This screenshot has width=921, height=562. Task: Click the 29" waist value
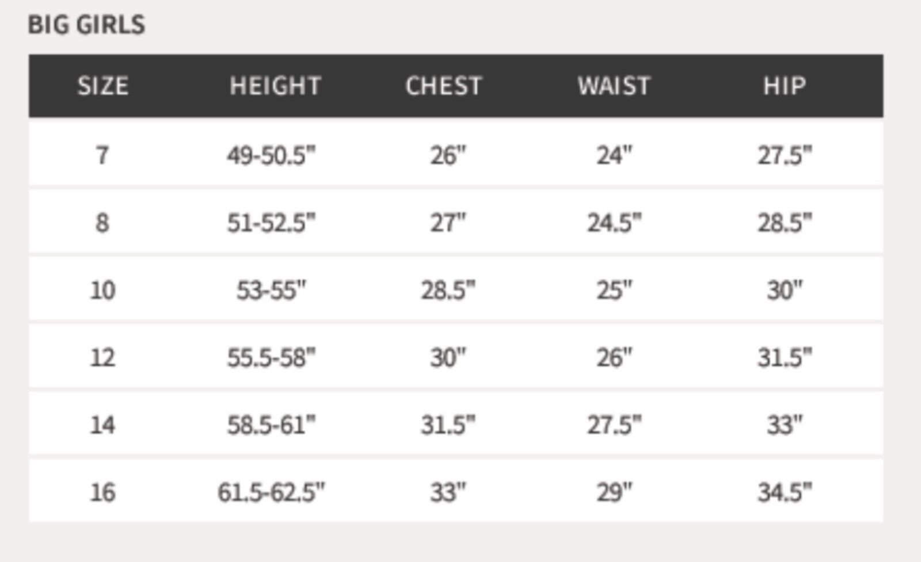[614, 492]
